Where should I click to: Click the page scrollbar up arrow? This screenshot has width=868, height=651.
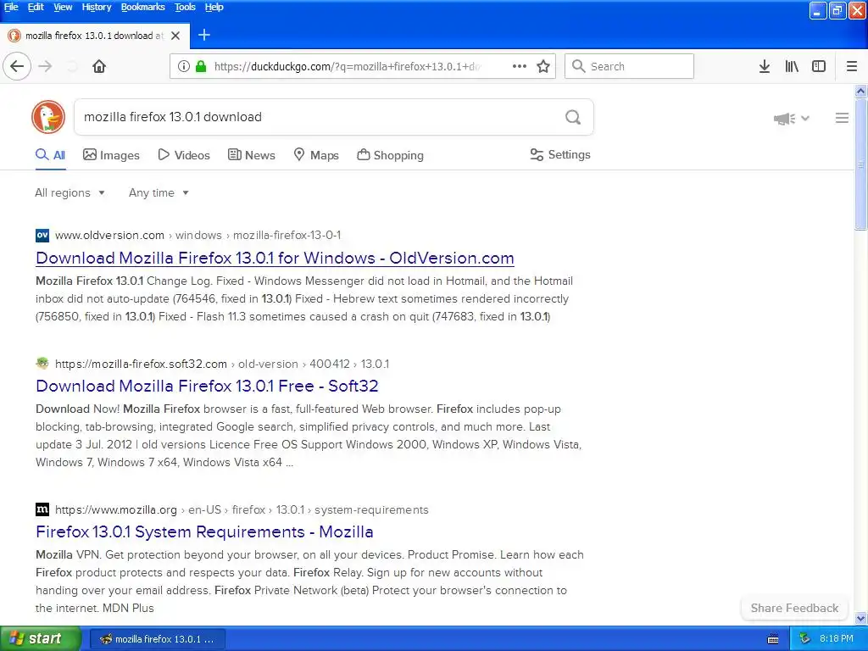pos(861,91)
